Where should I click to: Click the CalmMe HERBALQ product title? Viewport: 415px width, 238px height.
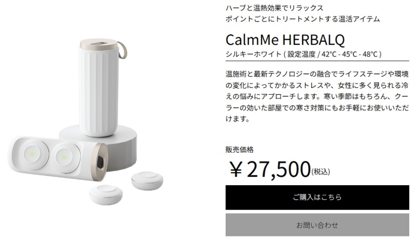[285, 40]
